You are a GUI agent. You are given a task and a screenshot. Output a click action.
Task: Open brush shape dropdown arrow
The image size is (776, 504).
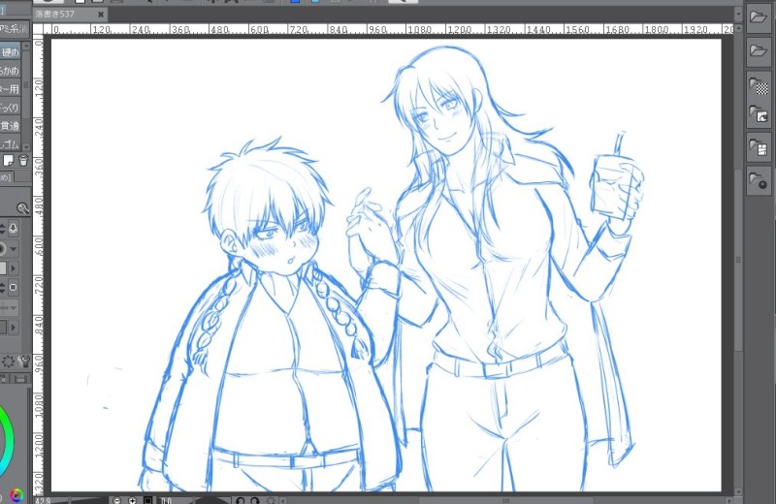click(x=14, y=249)
